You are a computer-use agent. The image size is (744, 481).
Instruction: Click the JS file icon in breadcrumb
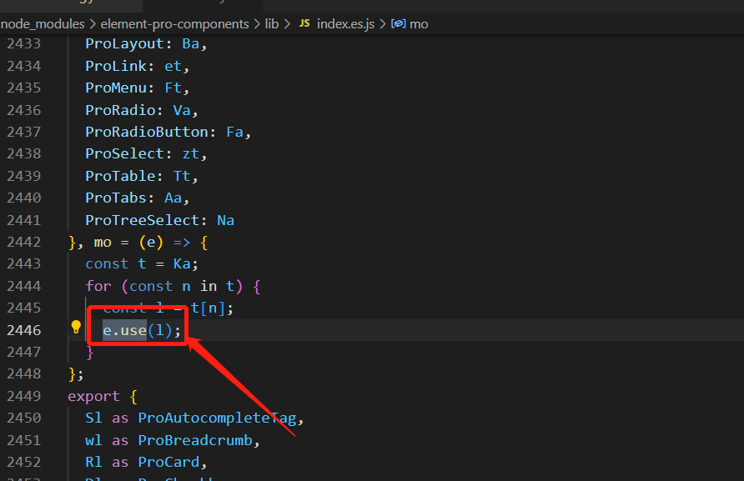pyautogui.click(x=304, y=23)
